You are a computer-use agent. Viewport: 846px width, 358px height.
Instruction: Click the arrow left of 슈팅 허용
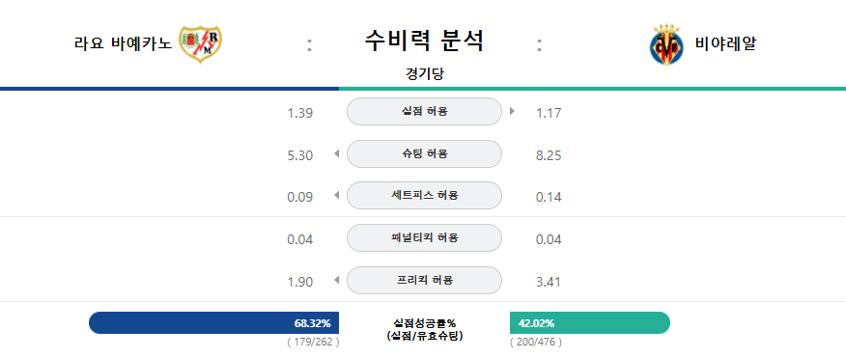click(337, 153)
